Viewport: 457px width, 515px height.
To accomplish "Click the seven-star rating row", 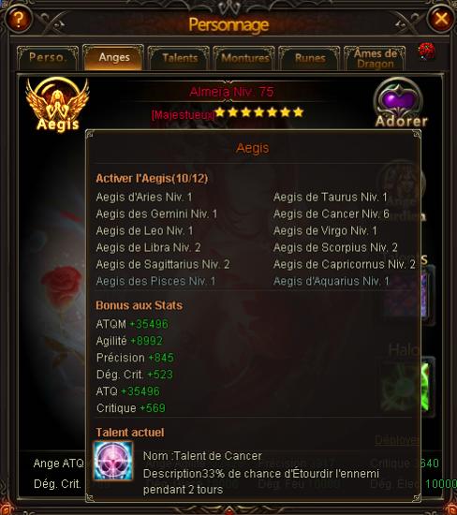I will point(259,112).
